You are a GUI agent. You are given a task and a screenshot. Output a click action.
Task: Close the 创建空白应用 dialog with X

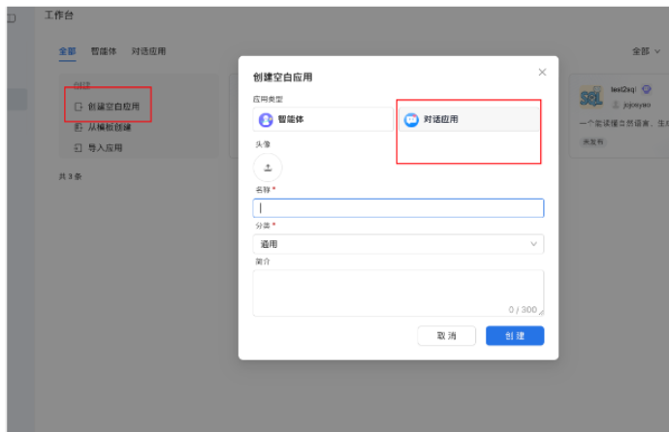click(542, 72)
